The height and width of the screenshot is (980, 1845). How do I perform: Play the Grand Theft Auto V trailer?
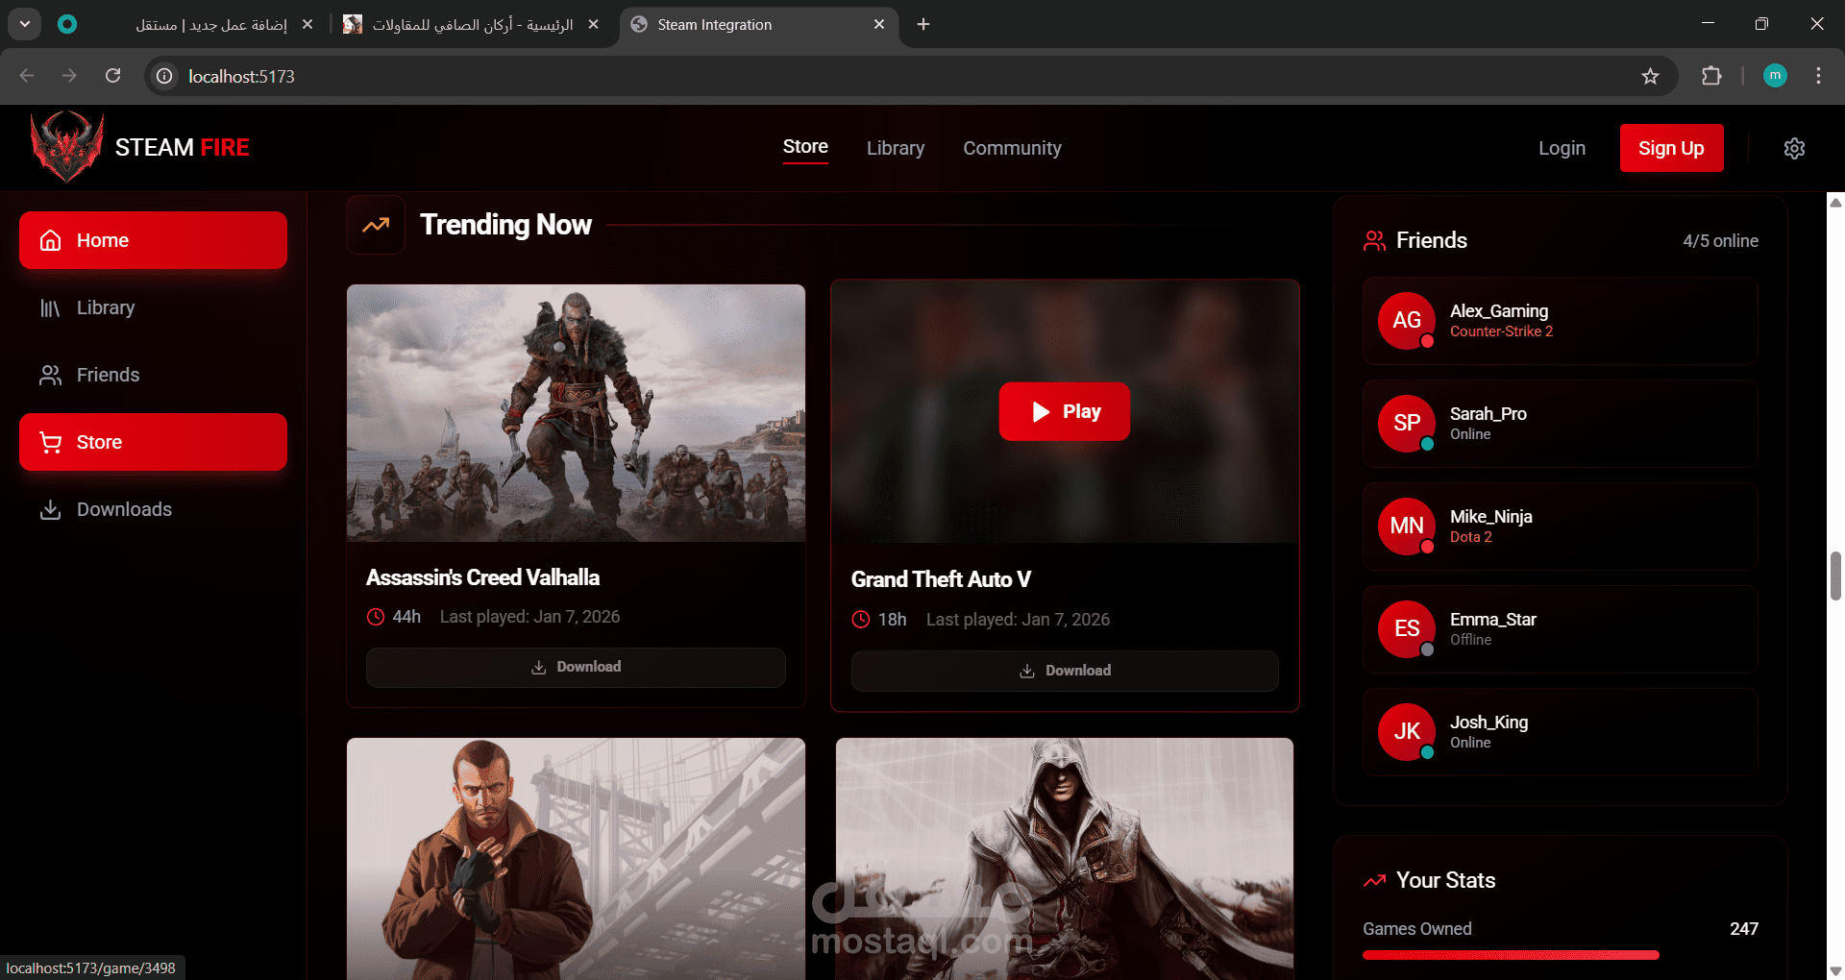tap(1064, 411)
